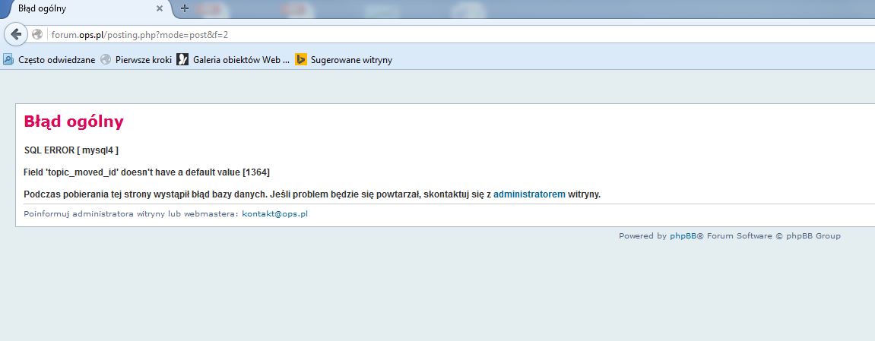Open the Często odwiedzane bookmark
The width and height of the screenshot is (875, 341).
click(49, 60)
